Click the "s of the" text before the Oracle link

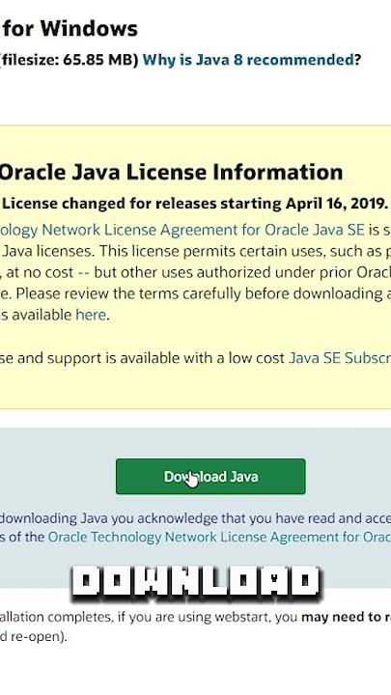[22, 538]
